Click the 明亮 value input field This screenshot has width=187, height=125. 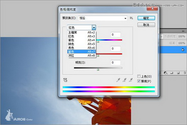click(115, 63)
